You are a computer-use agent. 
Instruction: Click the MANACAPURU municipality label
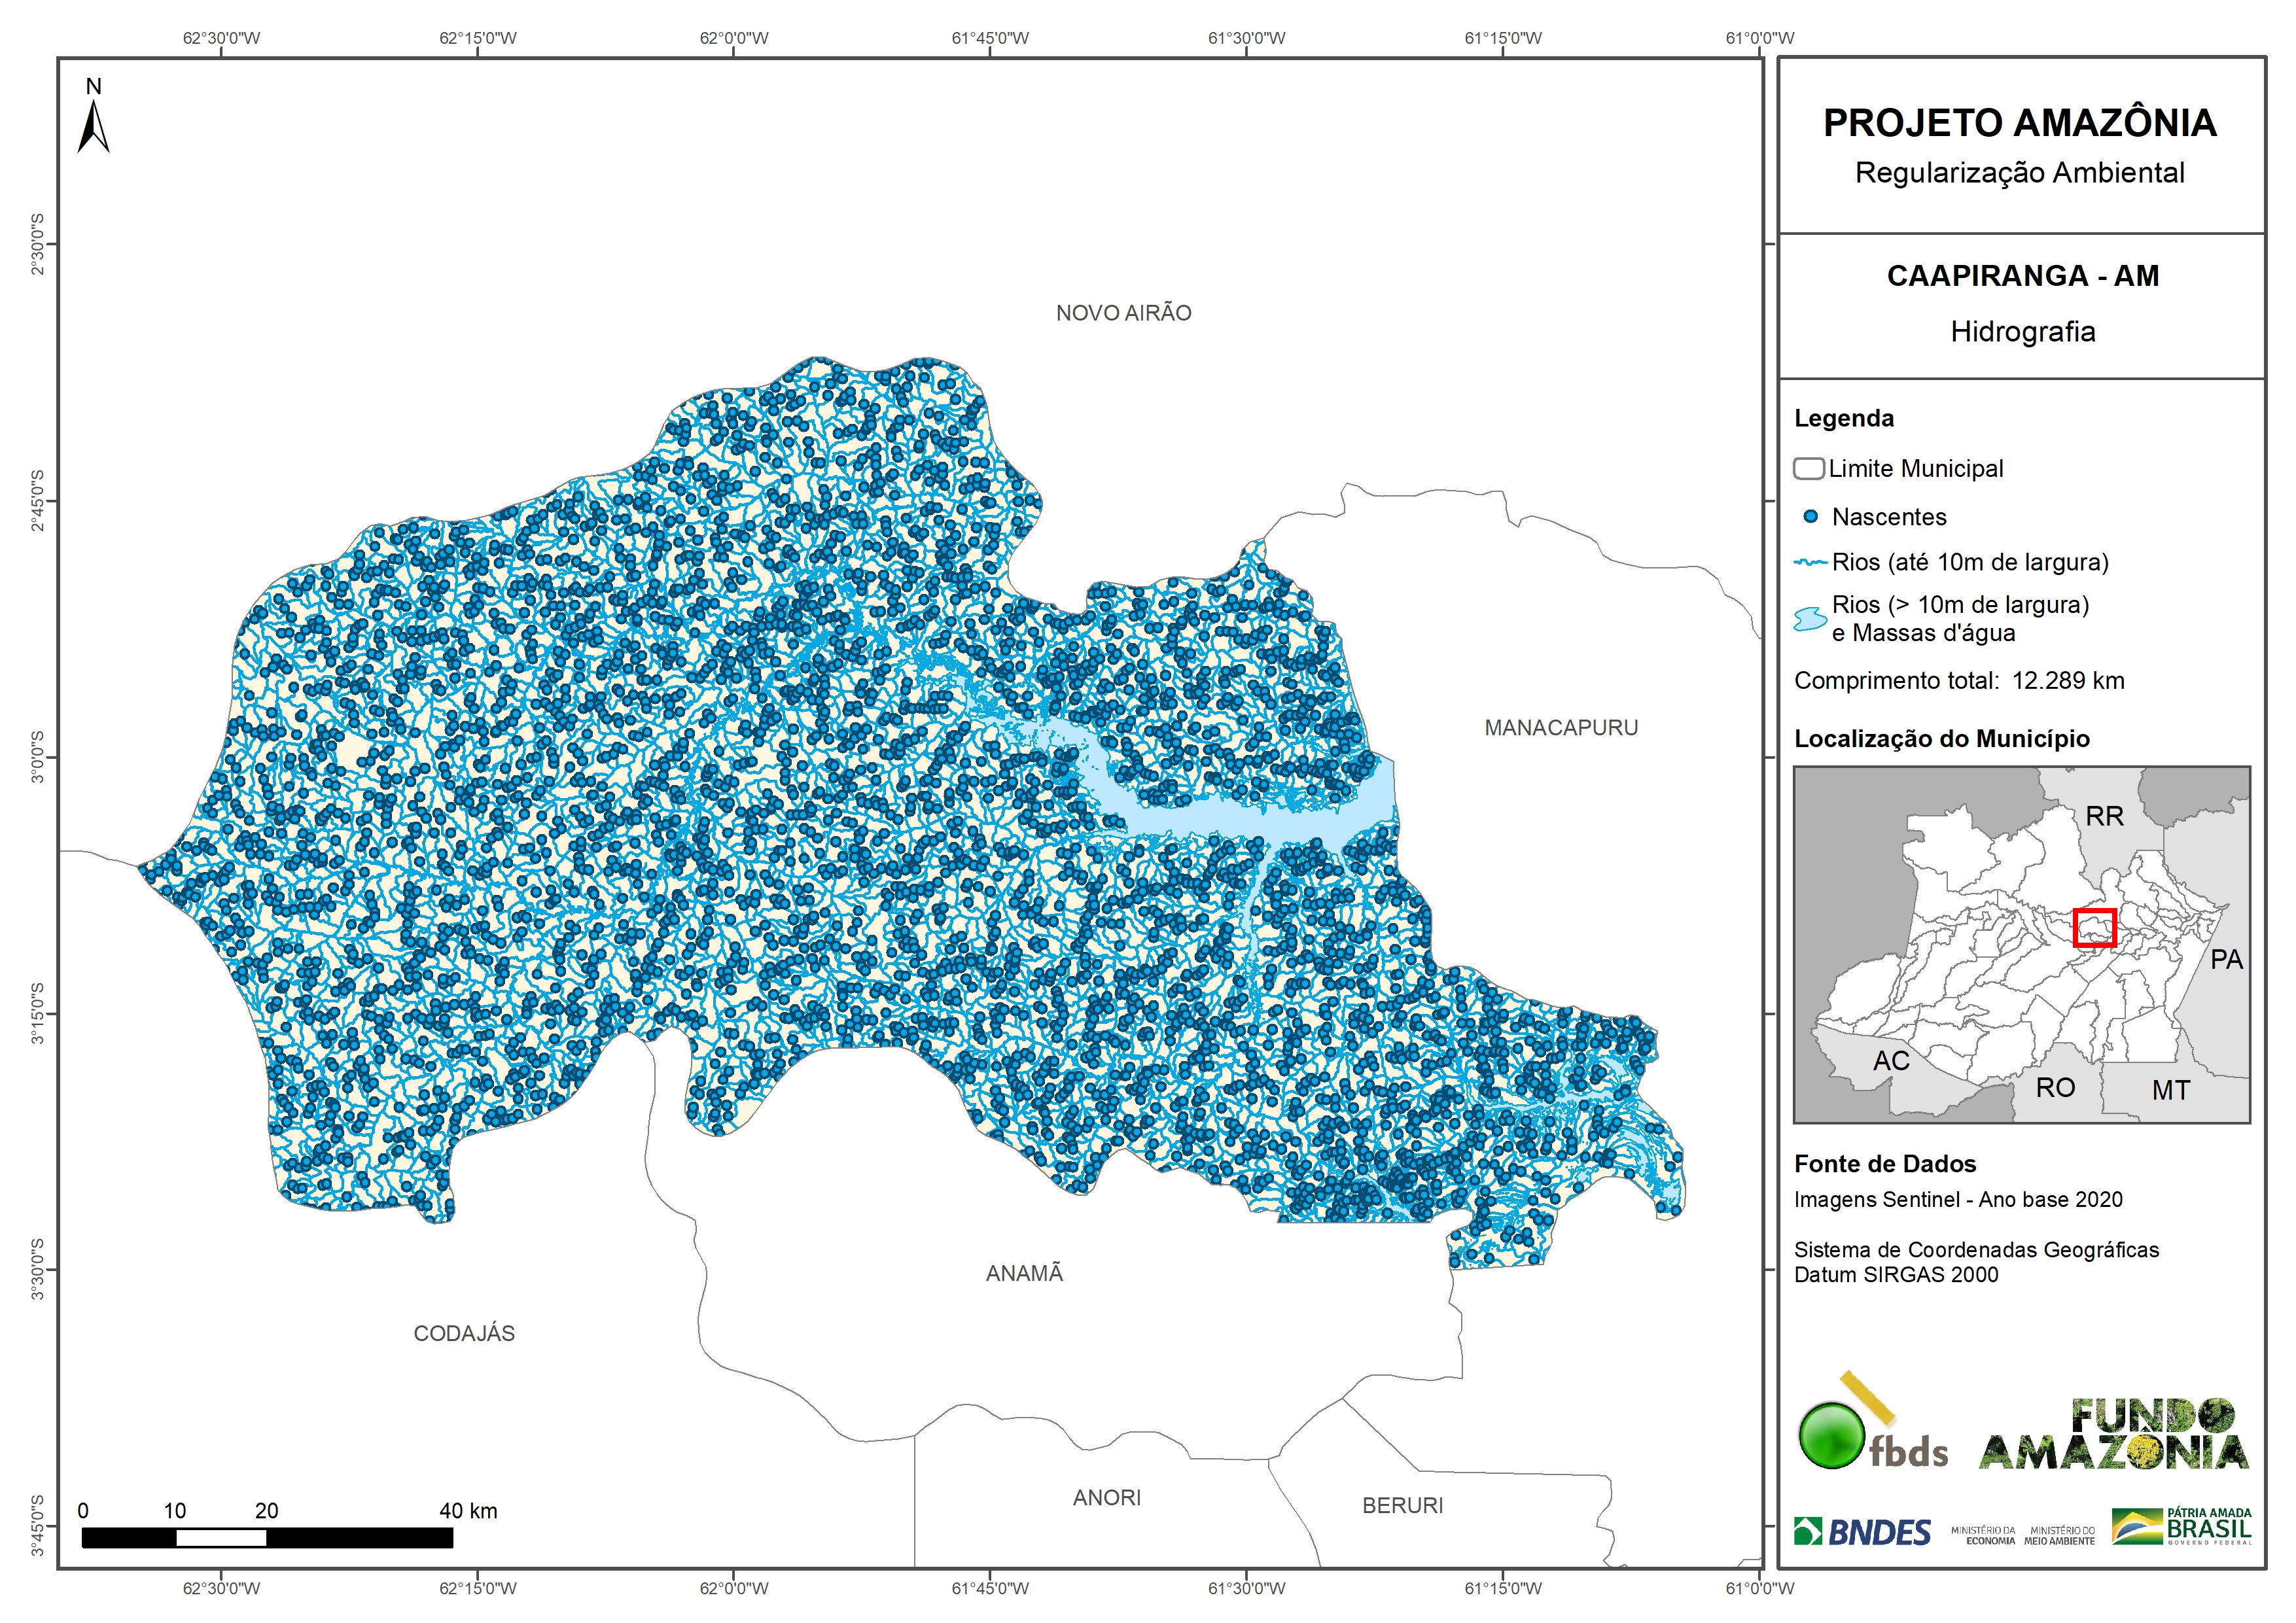1560,728
